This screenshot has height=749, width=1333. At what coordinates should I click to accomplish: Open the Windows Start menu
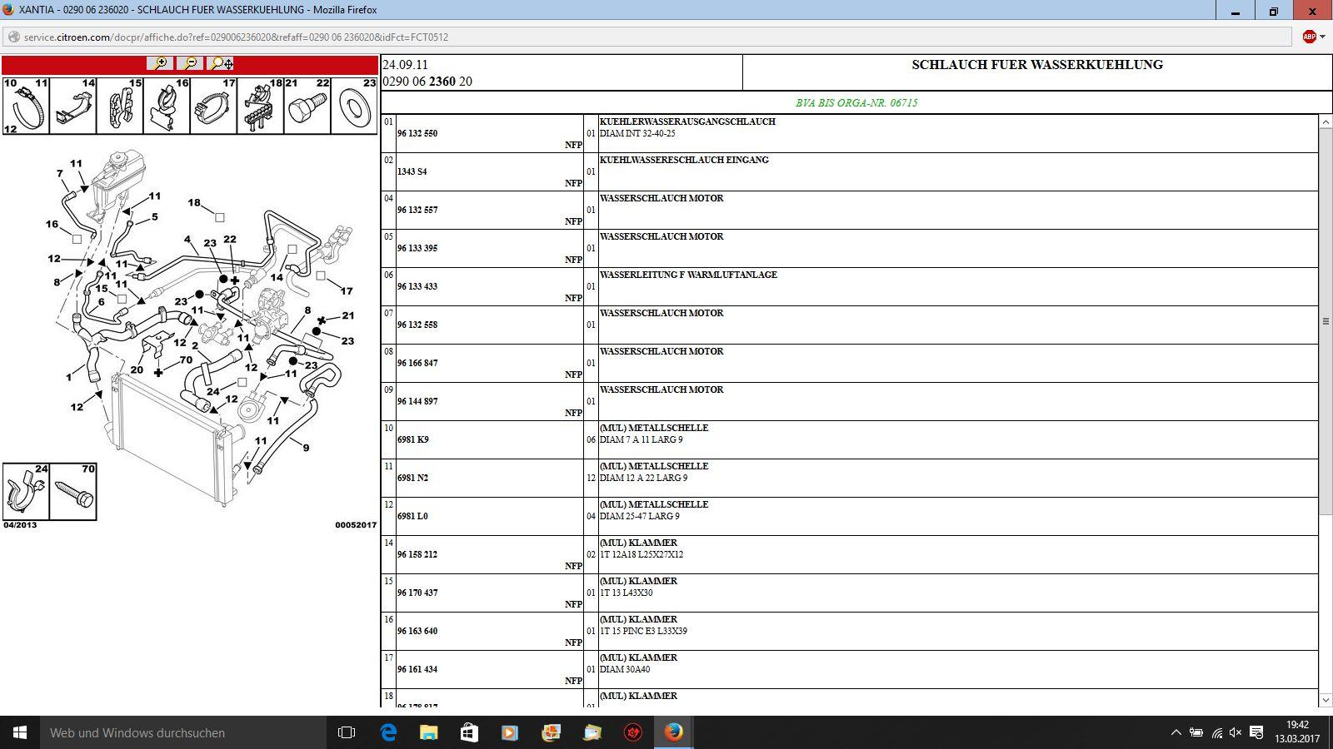(x=20, y=732)
